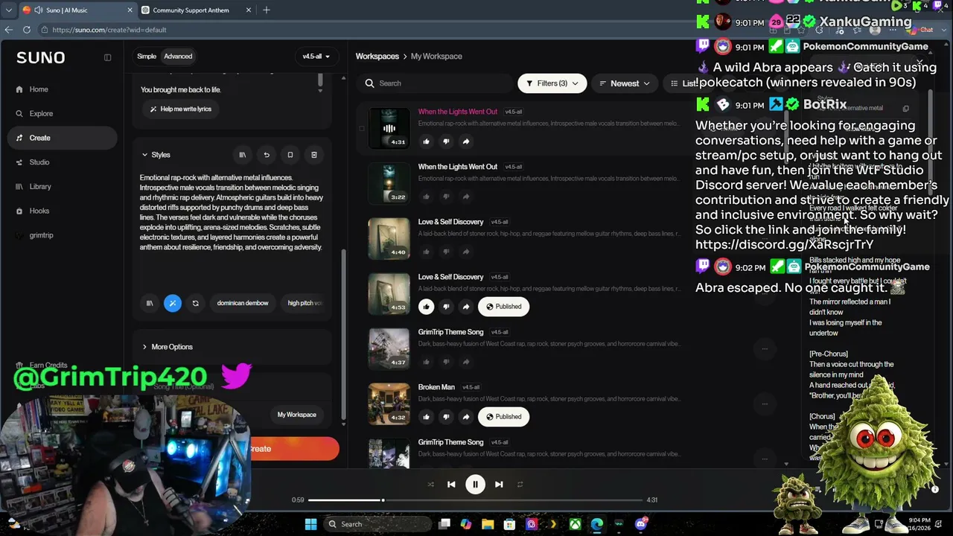Open Microsoft Edge from the taskbar
Screen dimensions: 953x536
[596, 524]
